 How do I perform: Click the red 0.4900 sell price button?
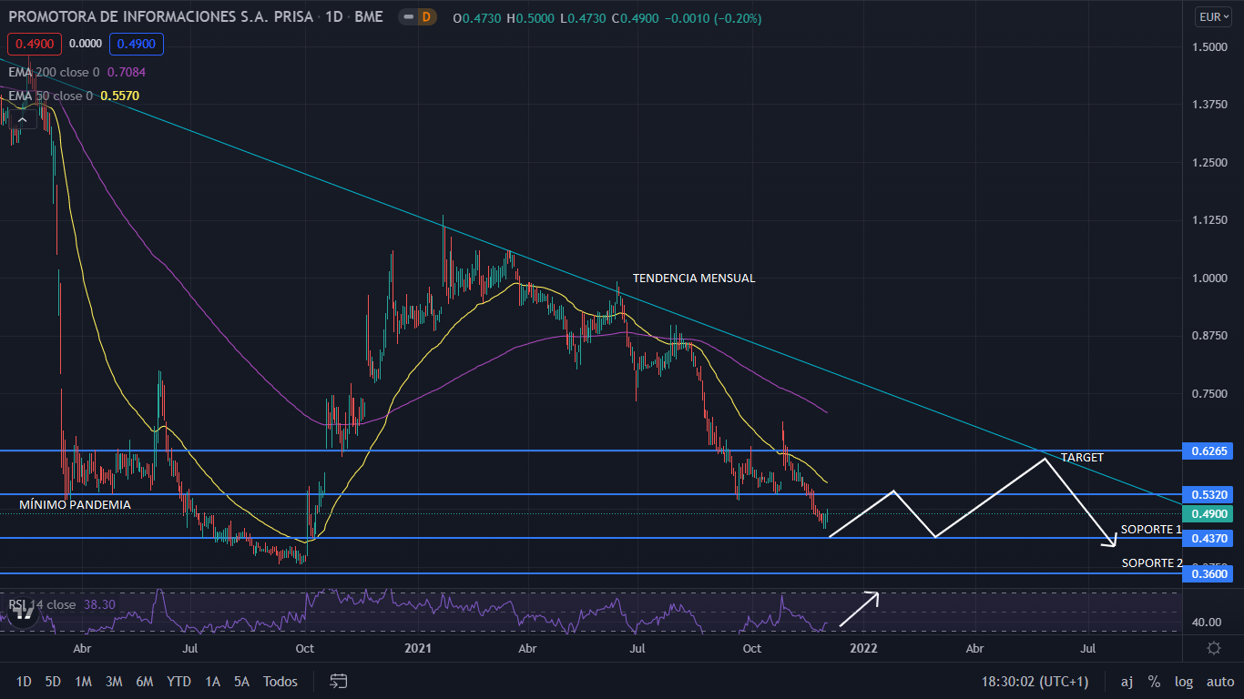(x=35, y=43)
